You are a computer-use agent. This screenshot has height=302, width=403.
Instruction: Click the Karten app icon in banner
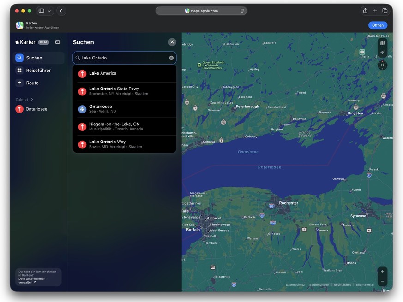pyautogui.click(x=19, y=25)
